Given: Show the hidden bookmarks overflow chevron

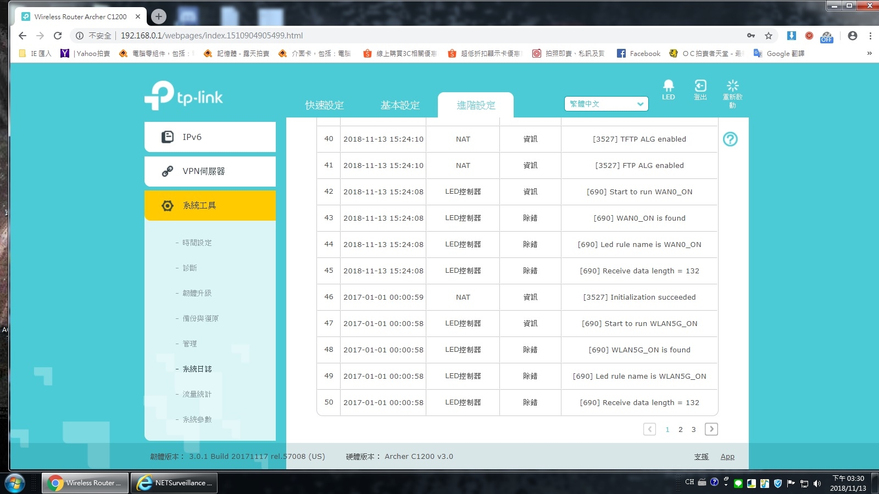Looking at the screenshot, I should coord(869,53).
